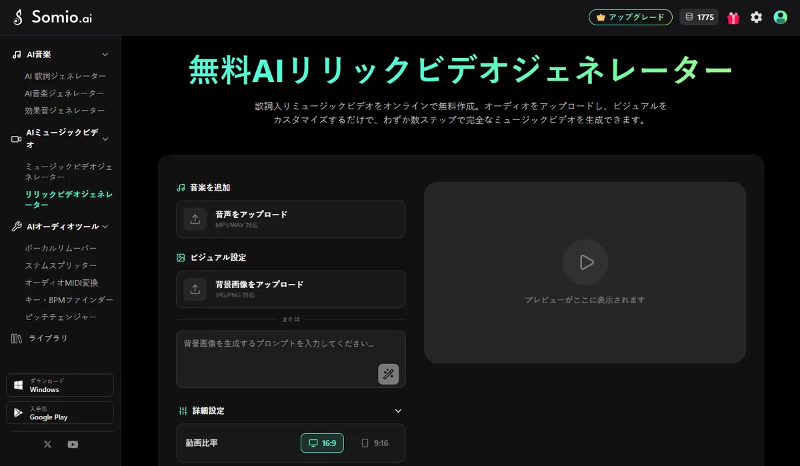The width and height of the screenshot is (800, 466).
Task: Click the background image upload arrow icon
Action: pyautogui.click(x=195, y=289)
